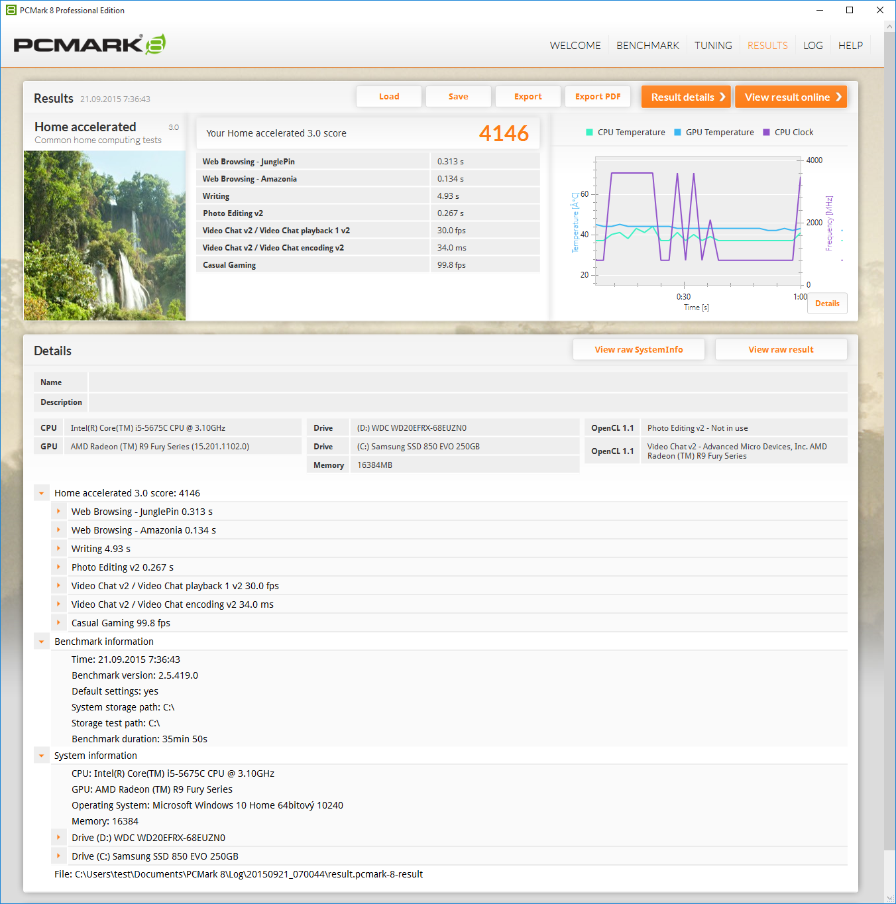Expand Web Browsing - Amazonia details
The height and width of the screenshot is (904, 896).
pyautogui.click(x=59, y=530)
